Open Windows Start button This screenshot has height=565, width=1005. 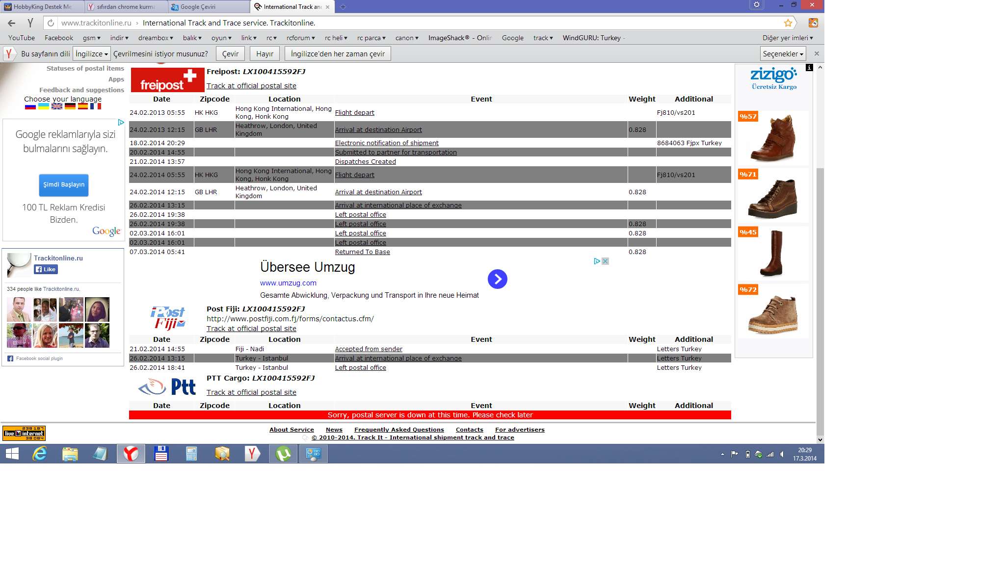[12, 454]
